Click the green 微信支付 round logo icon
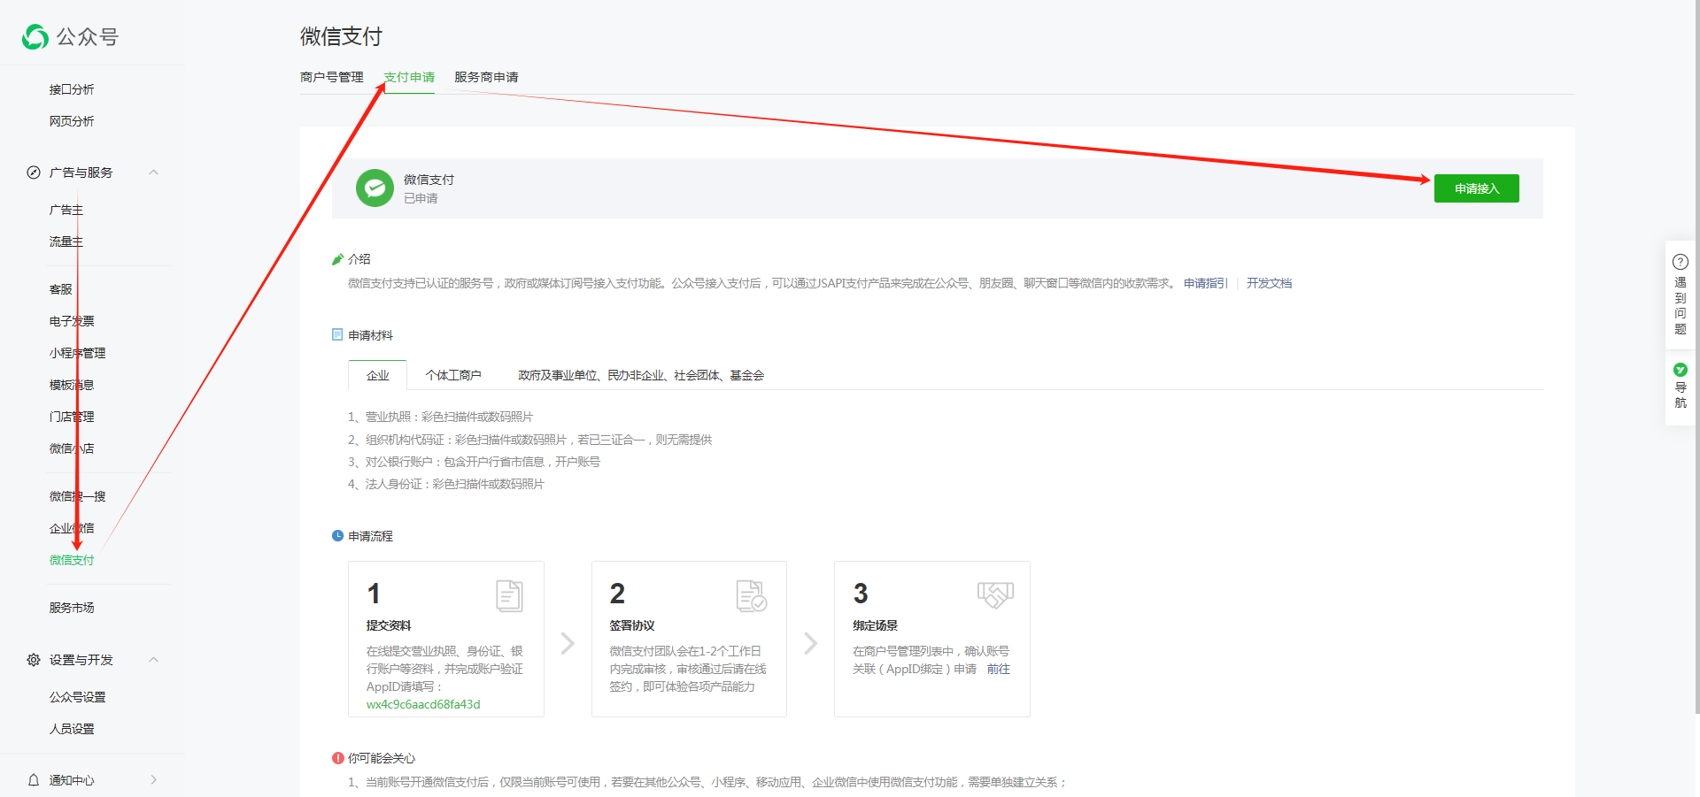Image resolution: width=1700 pixels, height=797 pixels. click(x=375, y=188)
